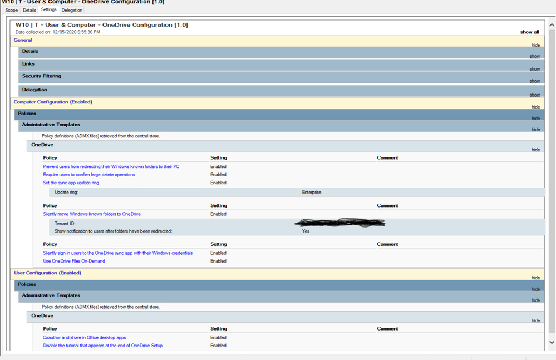Open Require users to confirm large delete operations
This screenshot has width=556, height=360.
(89, 175)
